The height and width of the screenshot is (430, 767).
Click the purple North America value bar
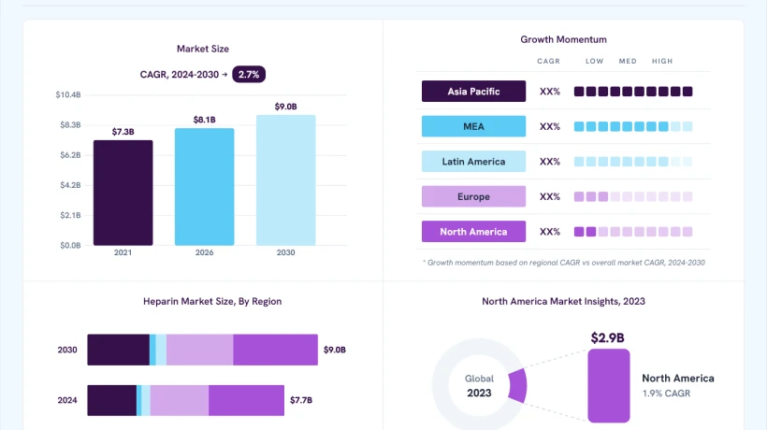point(609,385)
